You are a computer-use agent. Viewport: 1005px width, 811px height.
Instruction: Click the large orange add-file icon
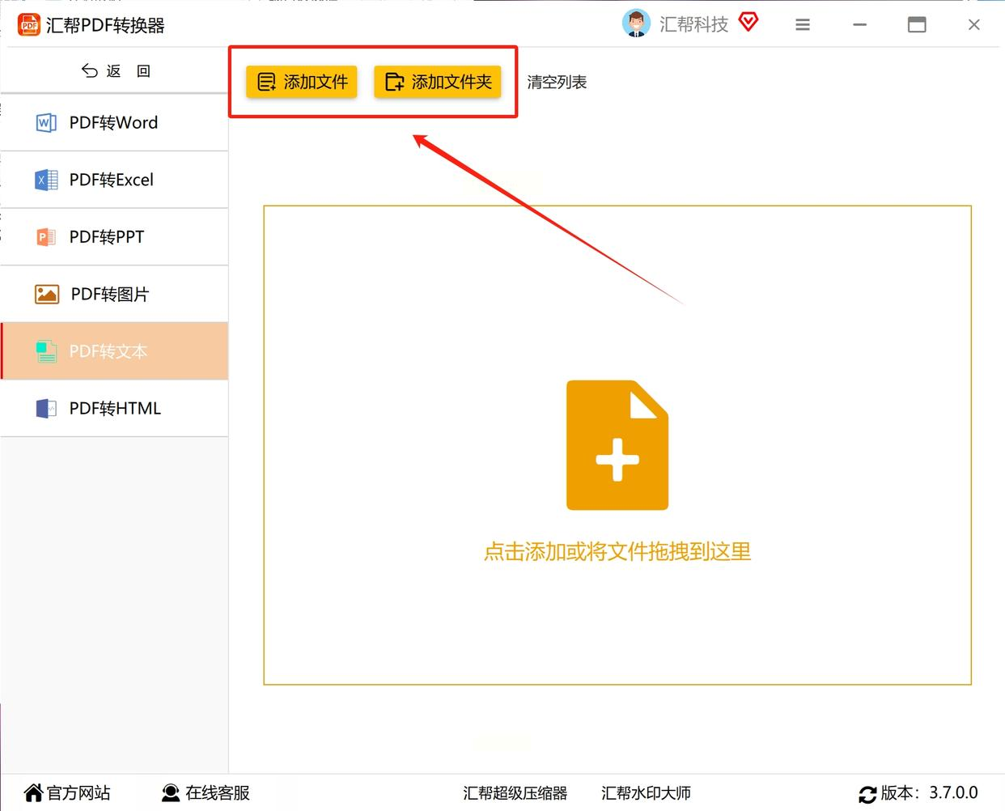[x=617, y=445]
